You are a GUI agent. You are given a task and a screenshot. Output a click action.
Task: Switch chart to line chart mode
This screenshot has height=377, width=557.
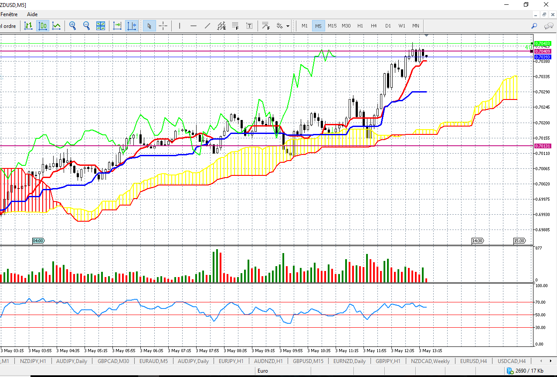click(x=57, y=26)
